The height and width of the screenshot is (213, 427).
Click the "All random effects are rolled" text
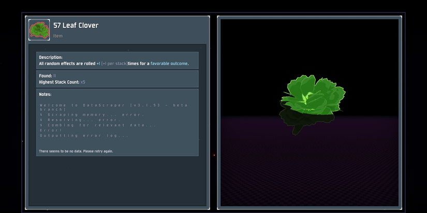(67, 64)
